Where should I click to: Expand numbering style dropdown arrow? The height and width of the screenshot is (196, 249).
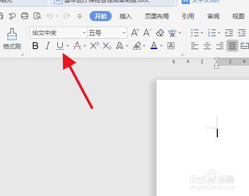pos(219,33)
